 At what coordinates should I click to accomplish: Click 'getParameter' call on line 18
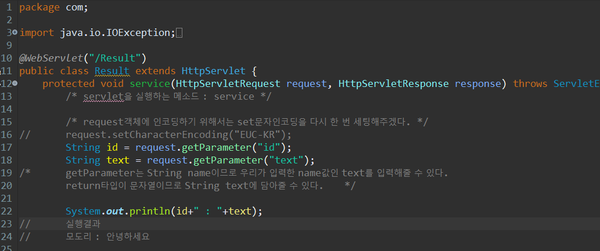click(228, 159)
